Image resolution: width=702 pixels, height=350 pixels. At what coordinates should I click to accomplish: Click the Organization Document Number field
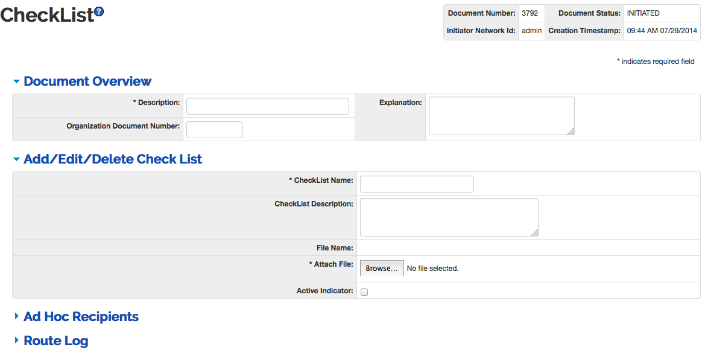point(214,130)
